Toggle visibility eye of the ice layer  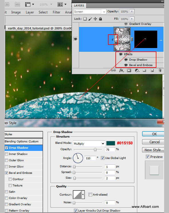pyautogui.click(x=75, y=39)
